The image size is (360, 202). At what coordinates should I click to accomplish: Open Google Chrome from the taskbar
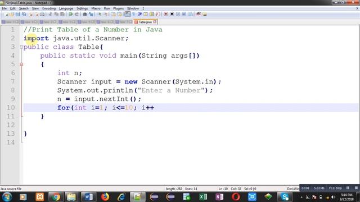pyautogui.click(x=55, y=197)
